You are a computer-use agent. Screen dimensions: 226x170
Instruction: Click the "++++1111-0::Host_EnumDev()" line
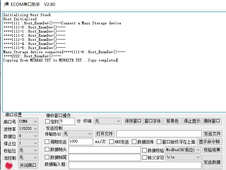click(34, 27)
